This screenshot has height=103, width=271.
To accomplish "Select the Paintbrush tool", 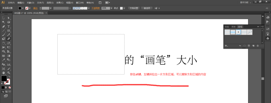I will coord(4,35).
